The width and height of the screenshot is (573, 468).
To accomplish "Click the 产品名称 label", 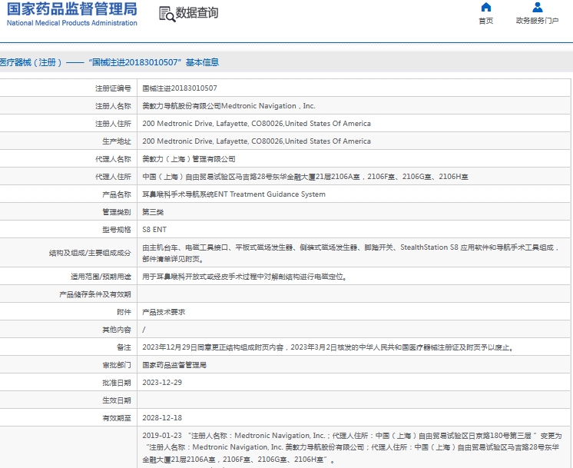I will point(117,194).
